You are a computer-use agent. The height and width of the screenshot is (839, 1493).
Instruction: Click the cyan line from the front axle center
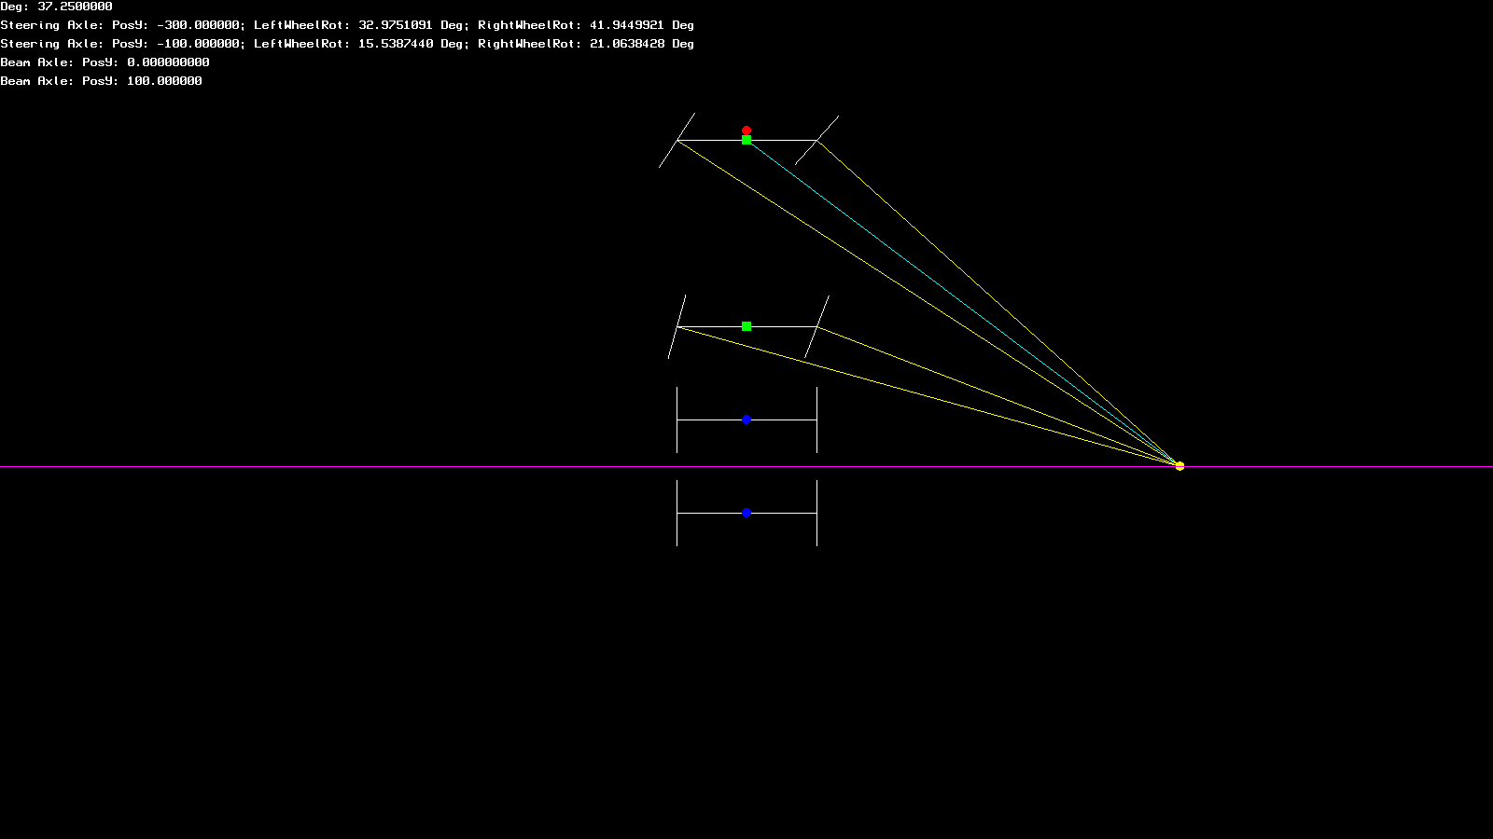[x=961, y=302]
